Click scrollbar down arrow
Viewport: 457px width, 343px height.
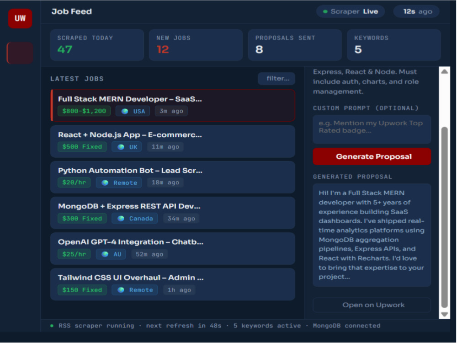(445, 315)
